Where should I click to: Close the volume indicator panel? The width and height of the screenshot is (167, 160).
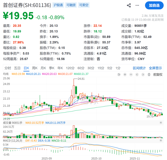pos(160,123)
